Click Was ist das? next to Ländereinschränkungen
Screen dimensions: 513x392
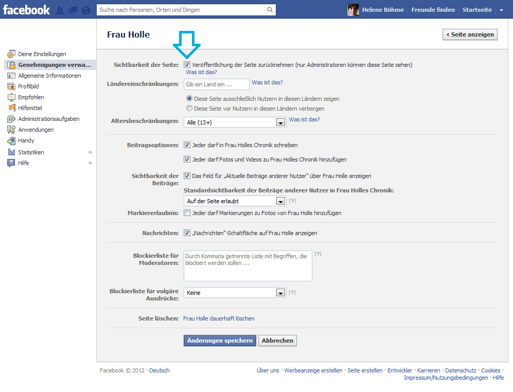(x=267, y=82)
